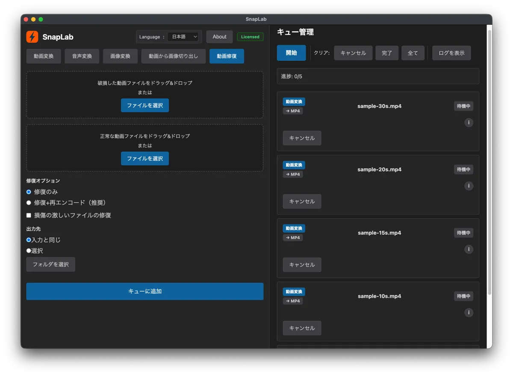Click the Licensed status badge
The width and height of the screenshot is (513, 376).
click(x=250, y=37)
